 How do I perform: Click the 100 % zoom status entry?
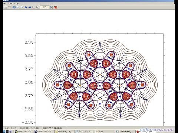[14, 128]
